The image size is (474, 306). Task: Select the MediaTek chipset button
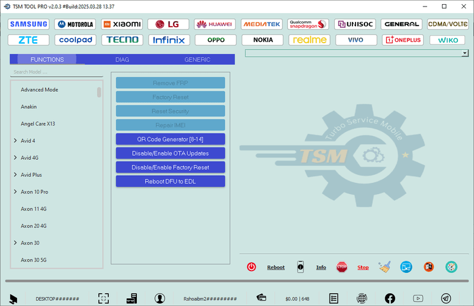coord(262,24)
